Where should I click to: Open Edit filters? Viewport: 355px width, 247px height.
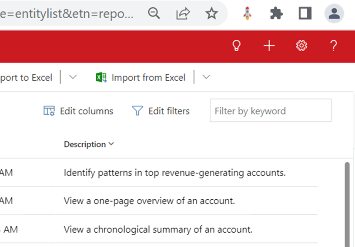[x=161, y=111]
